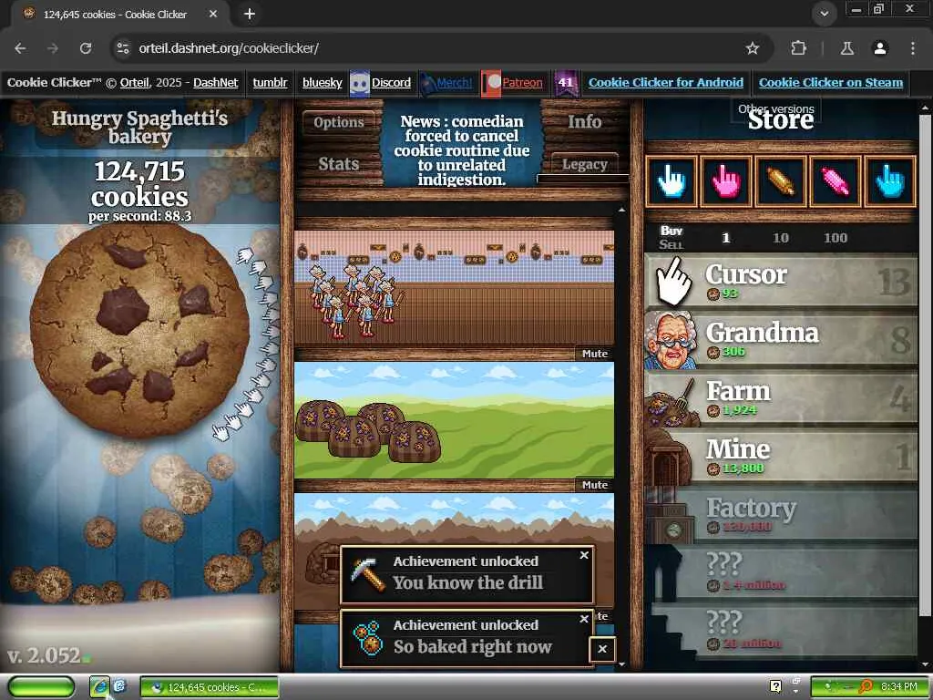The height and width of the screenshot is (700, 933).
Task: Mute the grandma building row
Action: click(595, 354)
